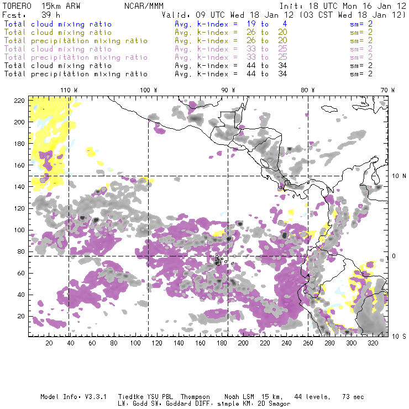Click '44 levels,' in the footer
This screenshot has height=409, width=409.
[x=312, y=397]
